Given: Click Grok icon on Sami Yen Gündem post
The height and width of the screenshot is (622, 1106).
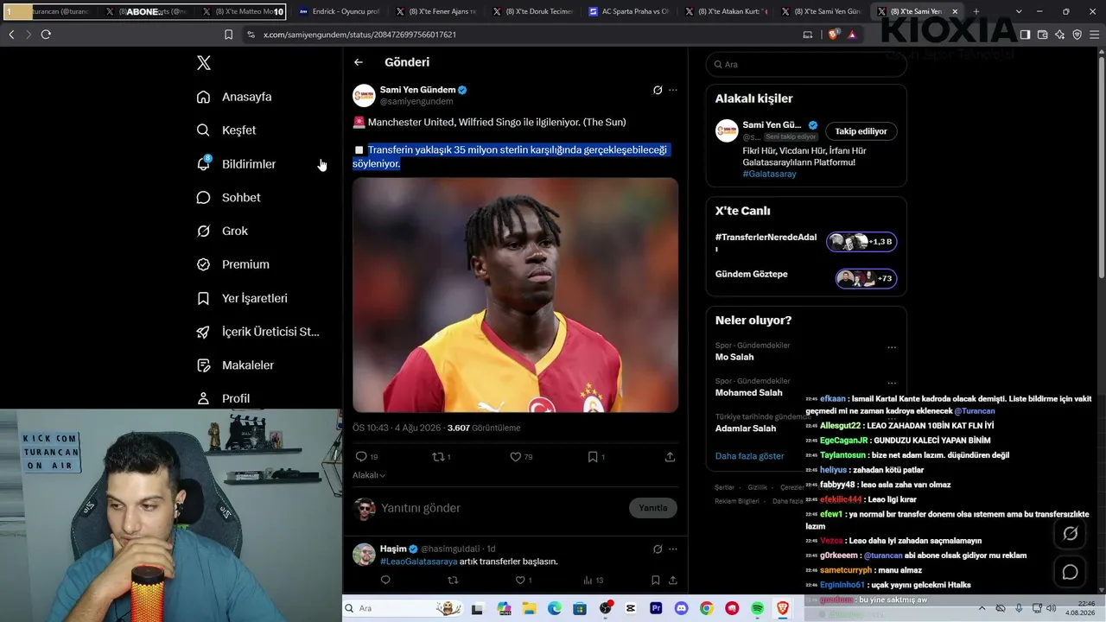Looking at the screenshot, I should 658,90.
